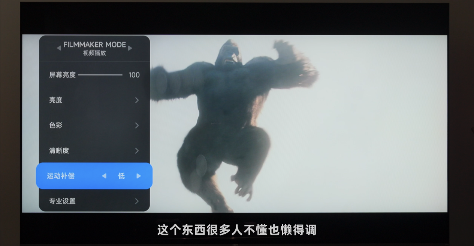Select the 运动补偿 highlighted row label

click(61, 176)
